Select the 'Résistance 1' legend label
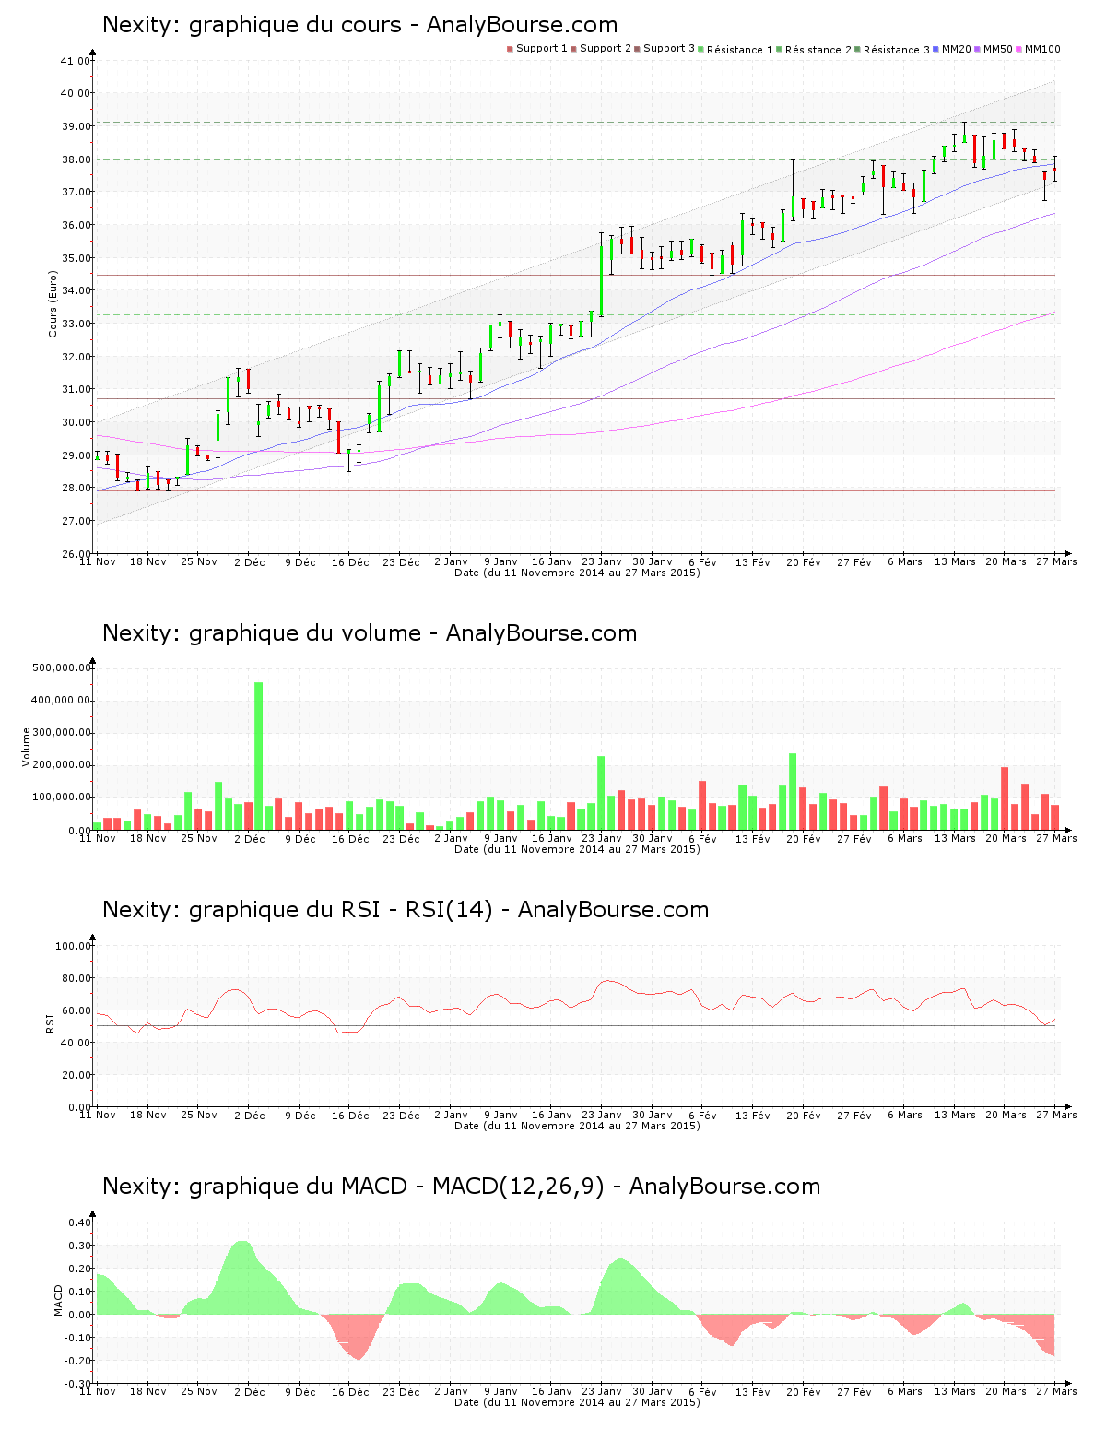 (740, 49)
